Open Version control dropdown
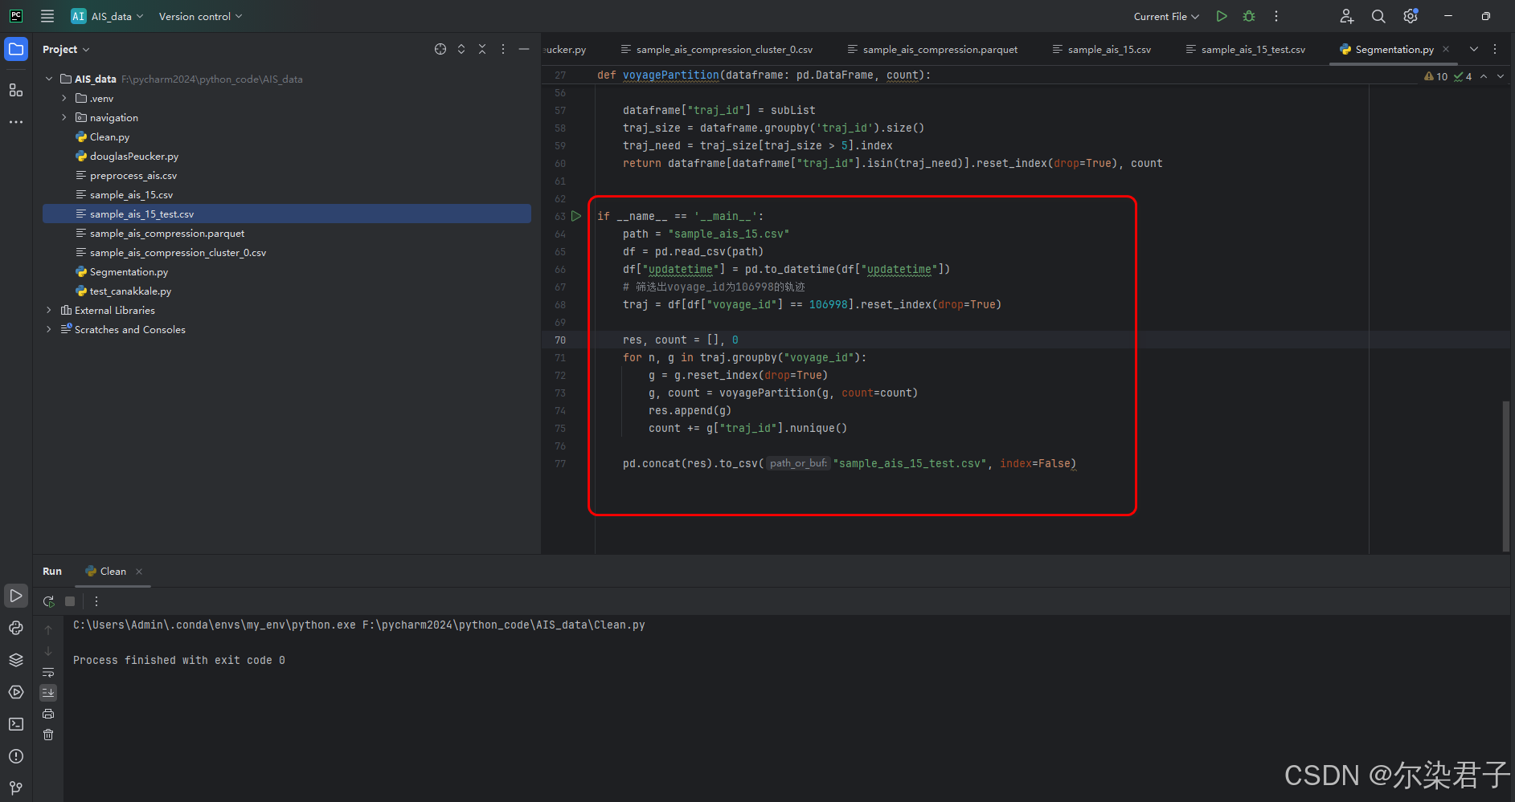Viewport: 1515px width, 802px height. click(200, 16)
